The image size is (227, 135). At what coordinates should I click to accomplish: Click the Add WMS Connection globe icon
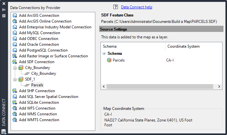coord(15,114)
